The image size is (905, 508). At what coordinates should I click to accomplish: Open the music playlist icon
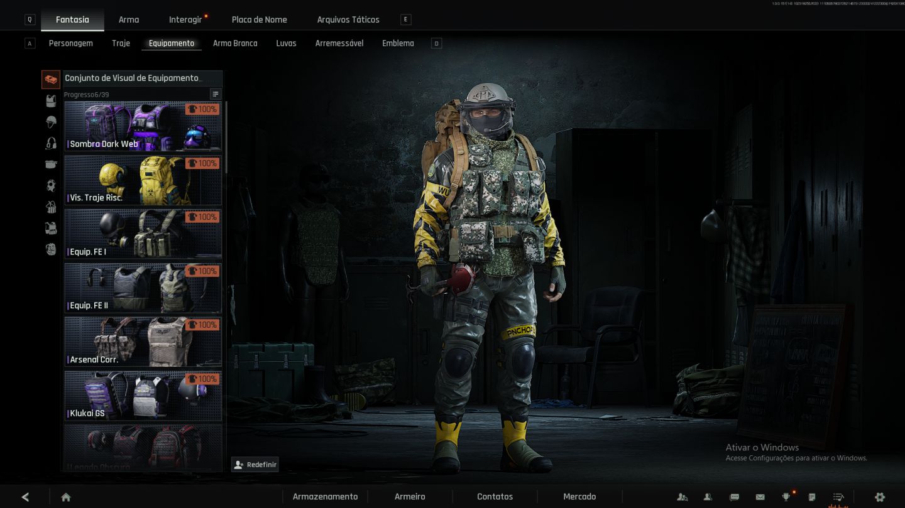(838, 497)
